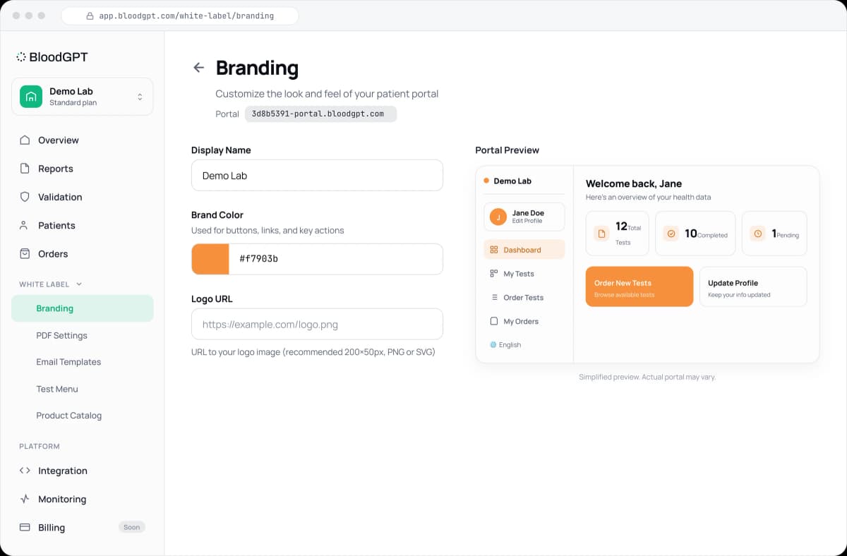Go back using the arrow beside Branding
The height and width of the screenshot is (556, 847).
(199, 68)
